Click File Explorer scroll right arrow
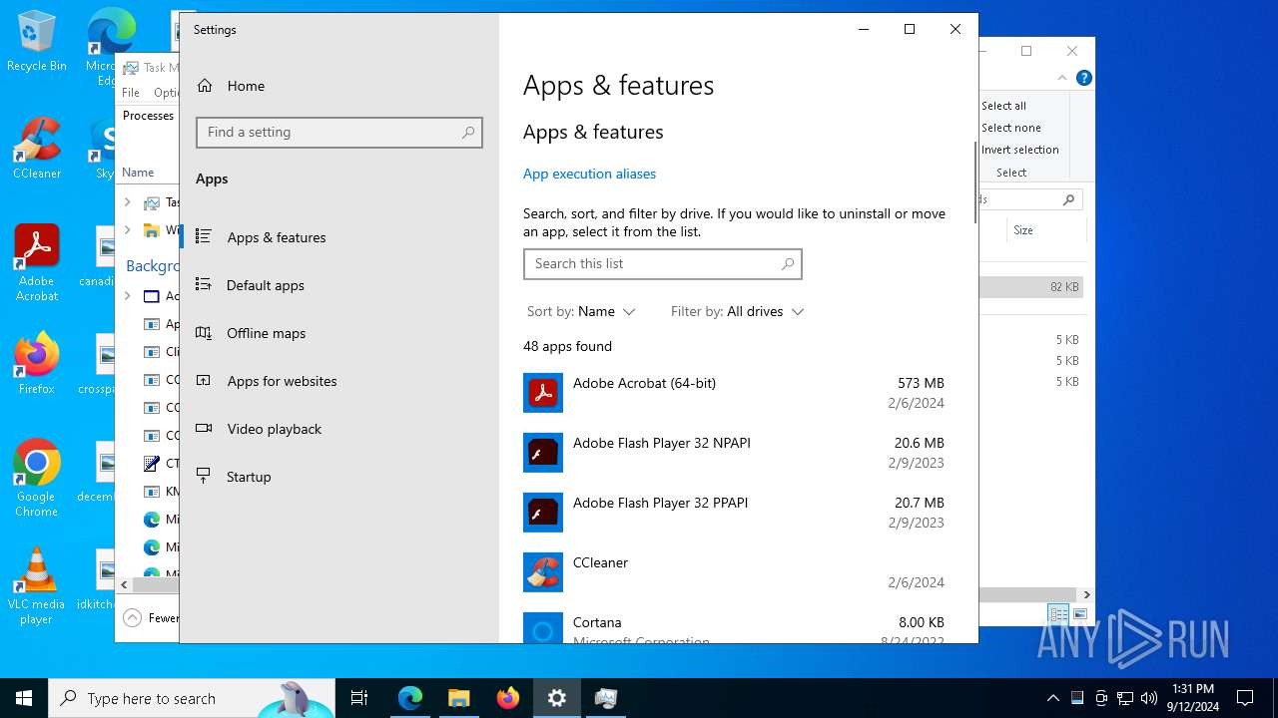 (1086, 595)
